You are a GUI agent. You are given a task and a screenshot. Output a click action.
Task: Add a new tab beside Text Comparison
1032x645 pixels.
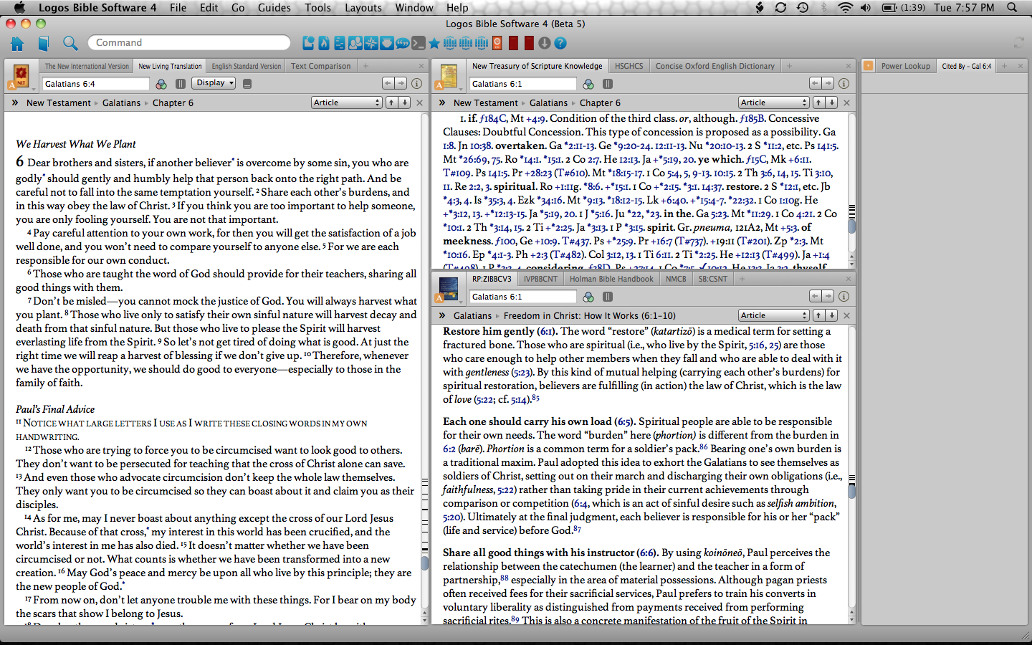(365, 66)
